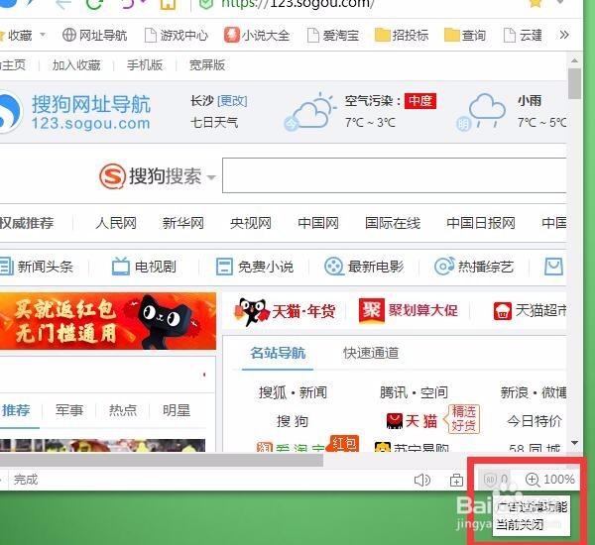Click the scroll-down arrow of the page scrollbar
This screenshot has width=595, height=545.
pos(574,443)
